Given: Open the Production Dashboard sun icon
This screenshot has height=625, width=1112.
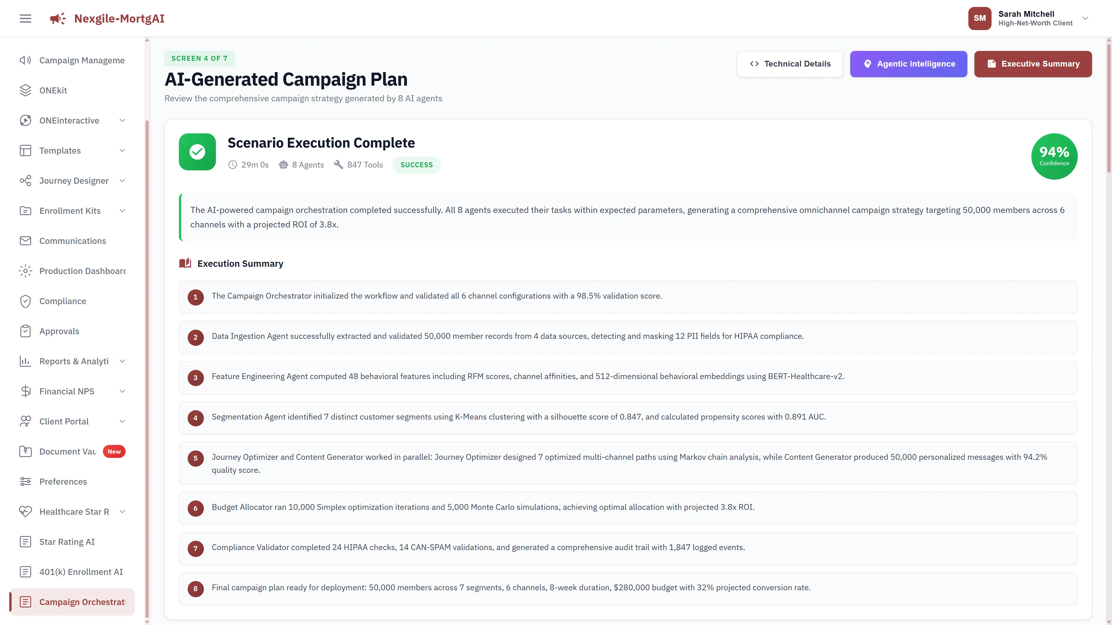Looking at the screenshot, I should point(25,271).
